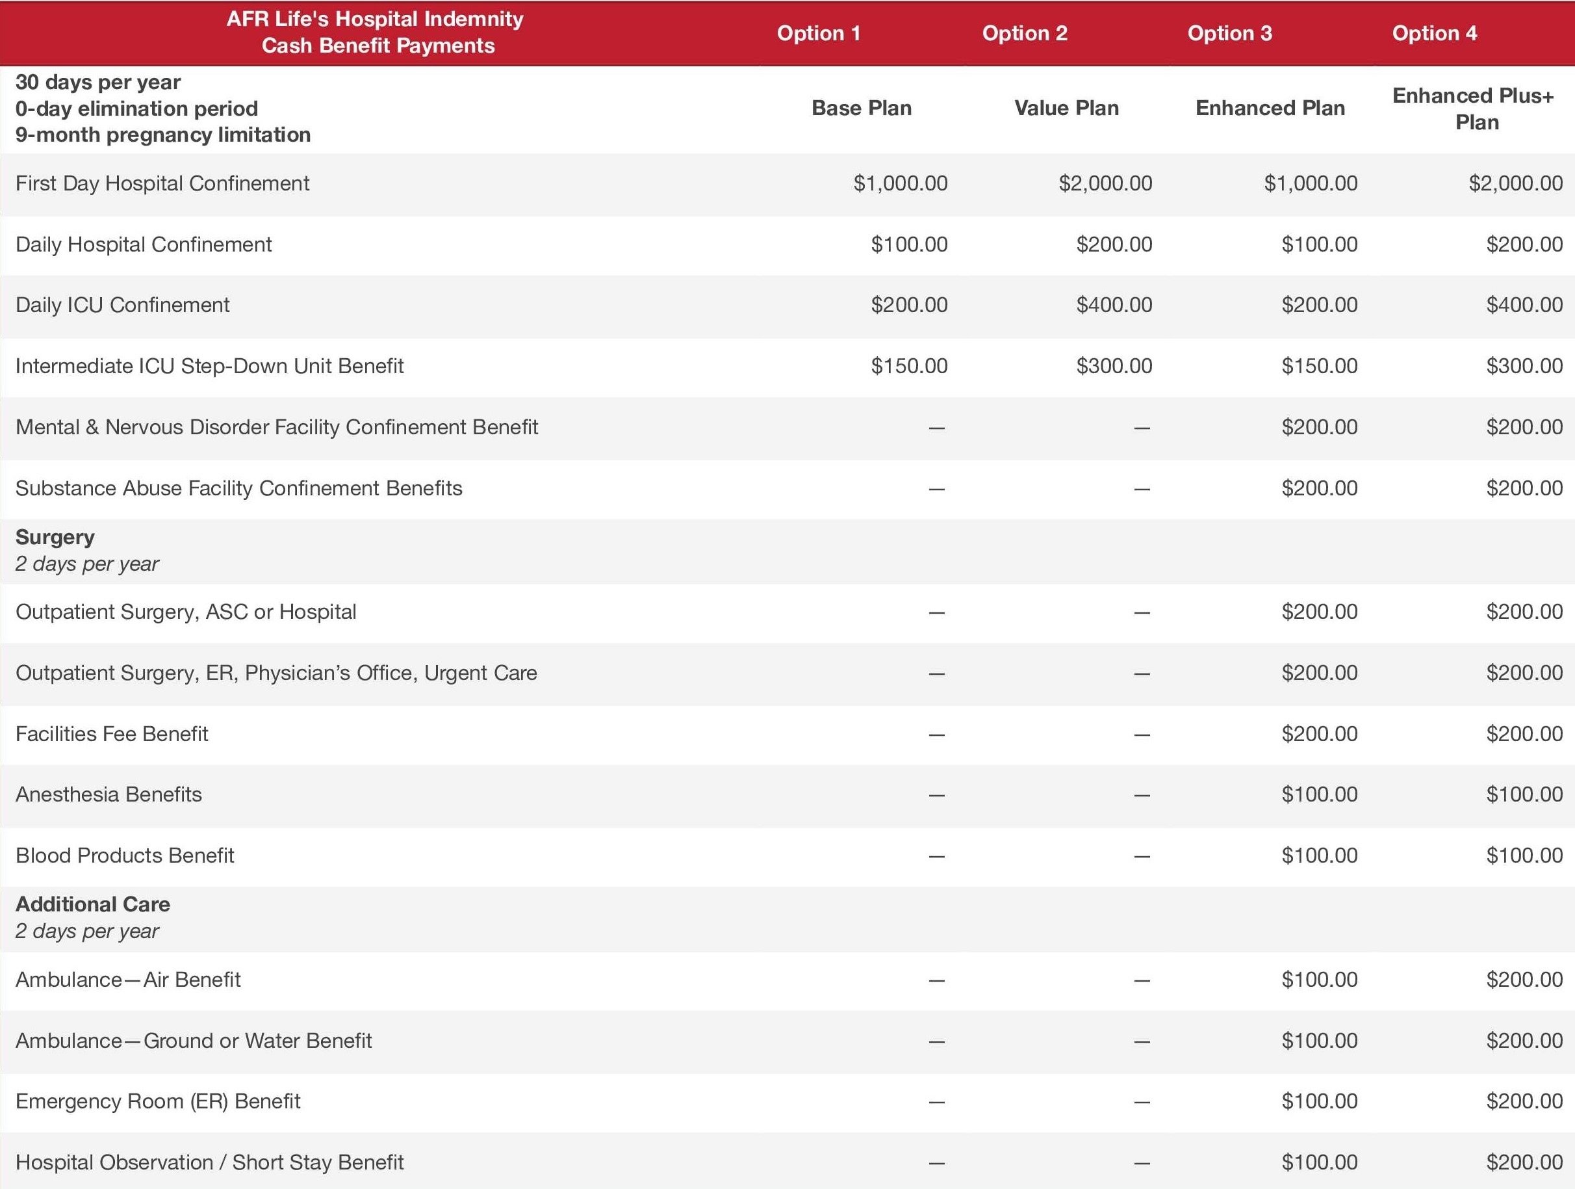Click Emergency Room Benefit Enhanced Plan $100.00
1575x1189 pixels.
(x=1320, y=1102)
